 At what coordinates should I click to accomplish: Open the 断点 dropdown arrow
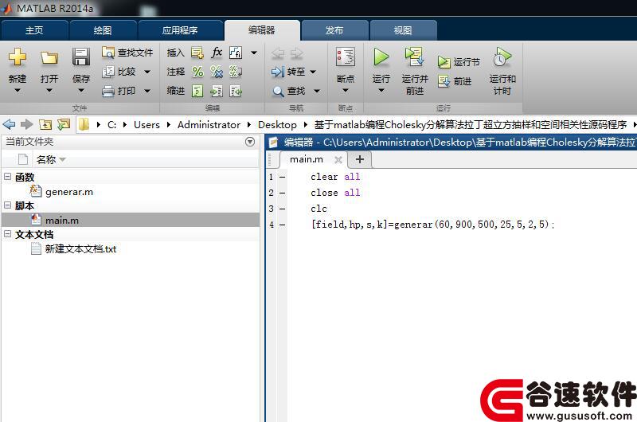click(346, 90)
